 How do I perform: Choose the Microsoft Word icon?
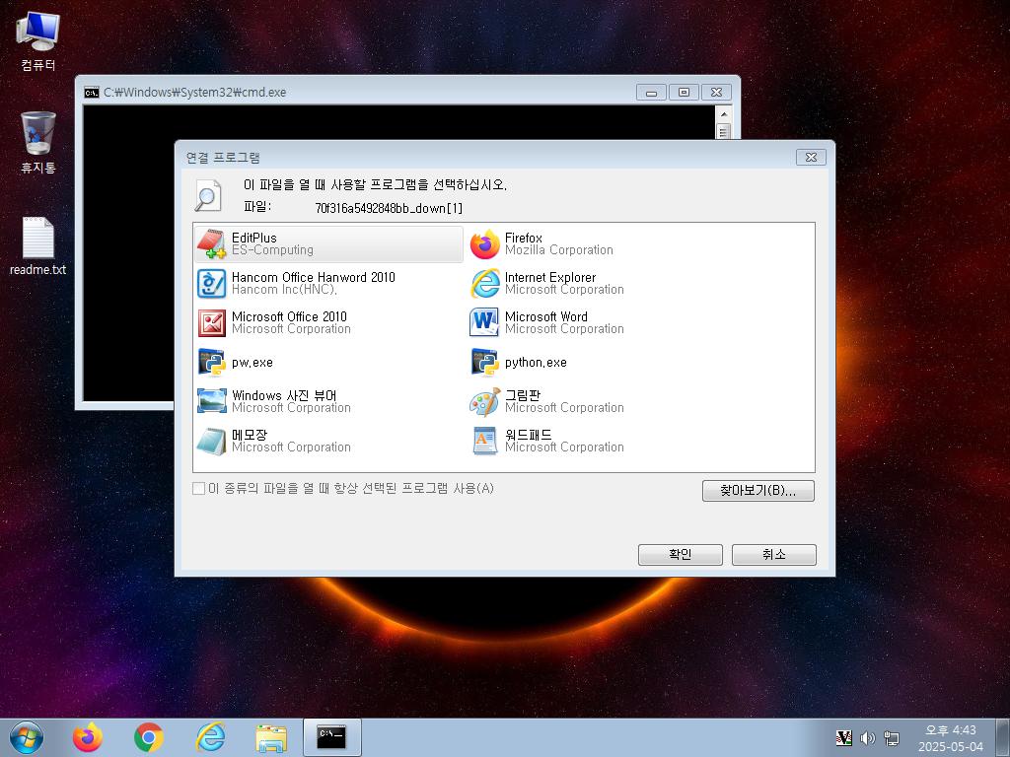(484, 322)
